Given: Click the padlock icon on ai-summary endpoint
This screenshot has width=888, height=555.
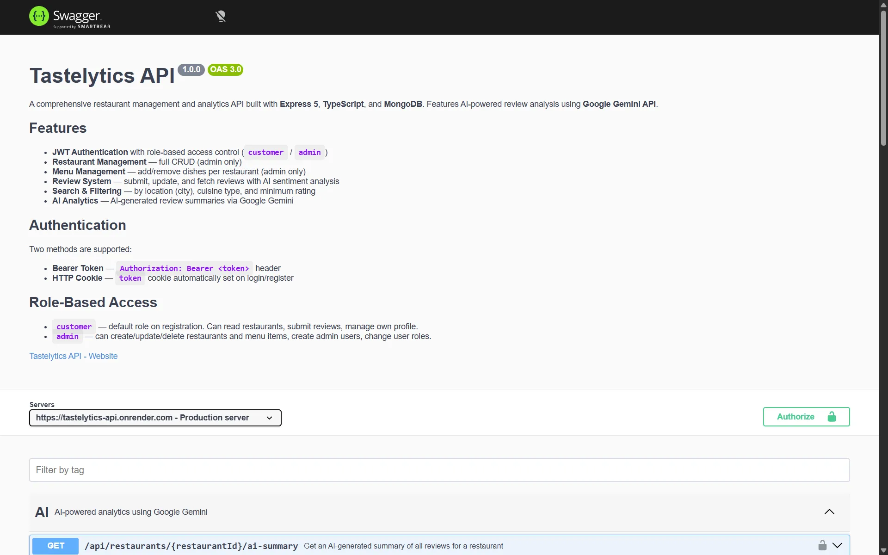Looking at the screenshot, I should point(822,545).
